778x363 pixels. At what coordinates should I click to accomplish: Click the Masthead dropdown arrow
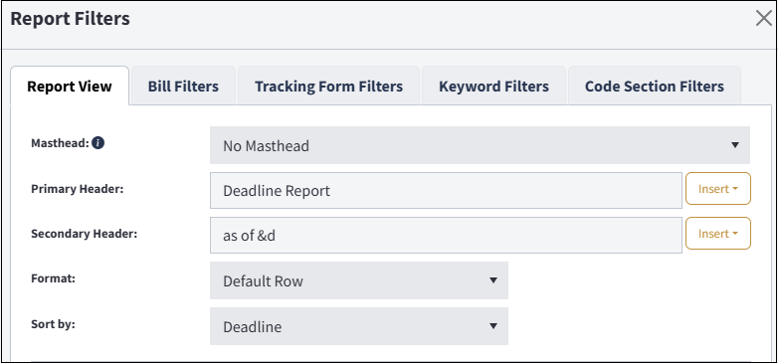pos(735,145)
